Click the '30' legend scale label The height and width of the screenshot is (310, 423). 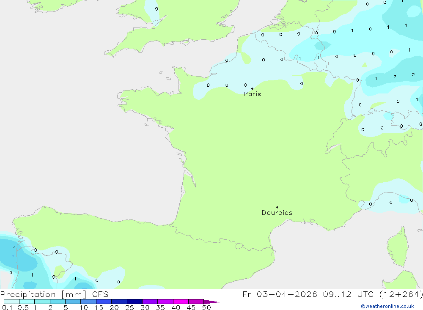pos(145,307)
